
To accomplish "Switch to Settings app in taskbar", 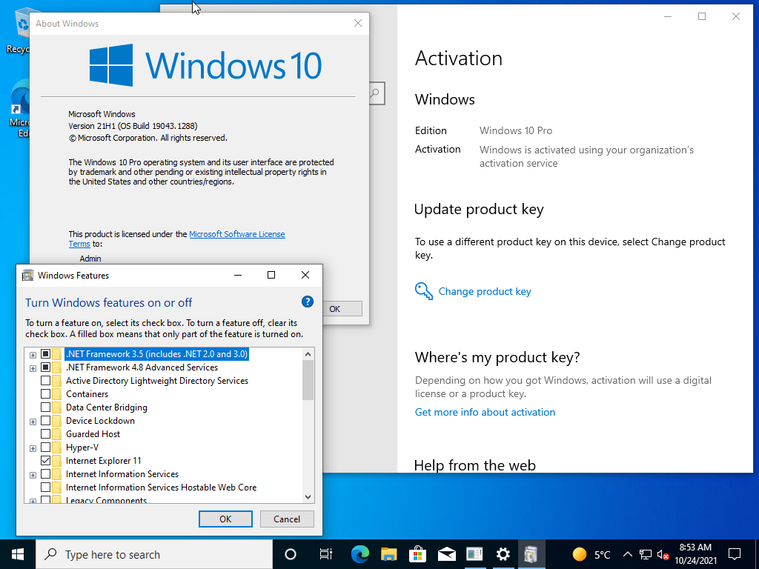I will coord(503,554).
